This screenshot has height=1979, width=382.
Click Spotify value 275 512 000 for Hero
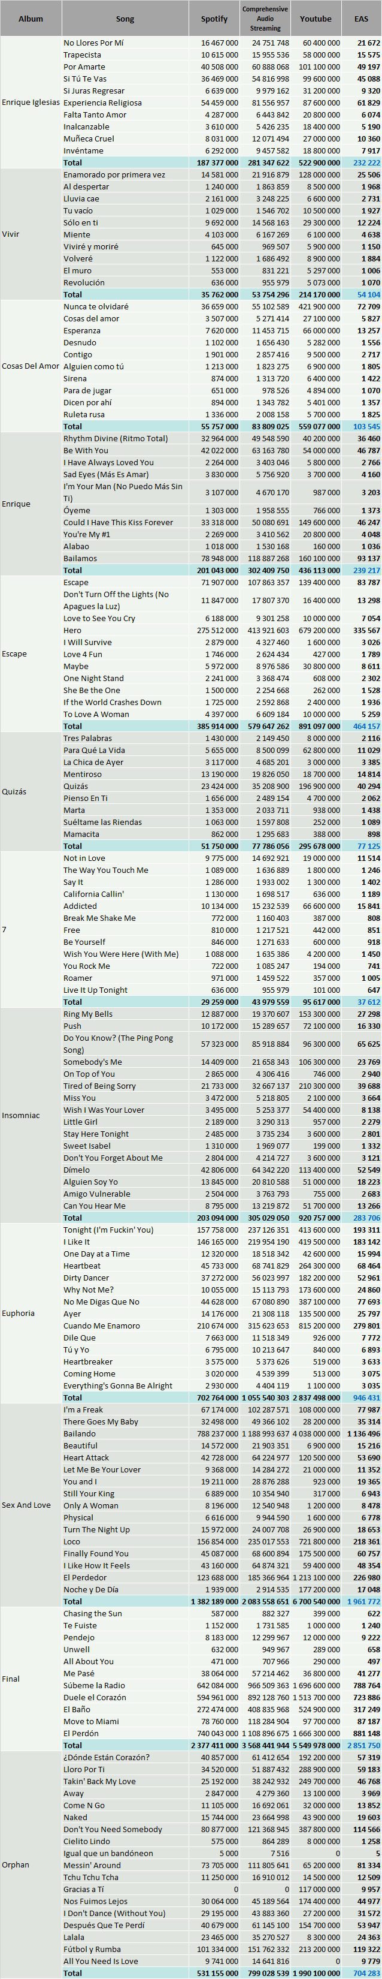(218, 630)
